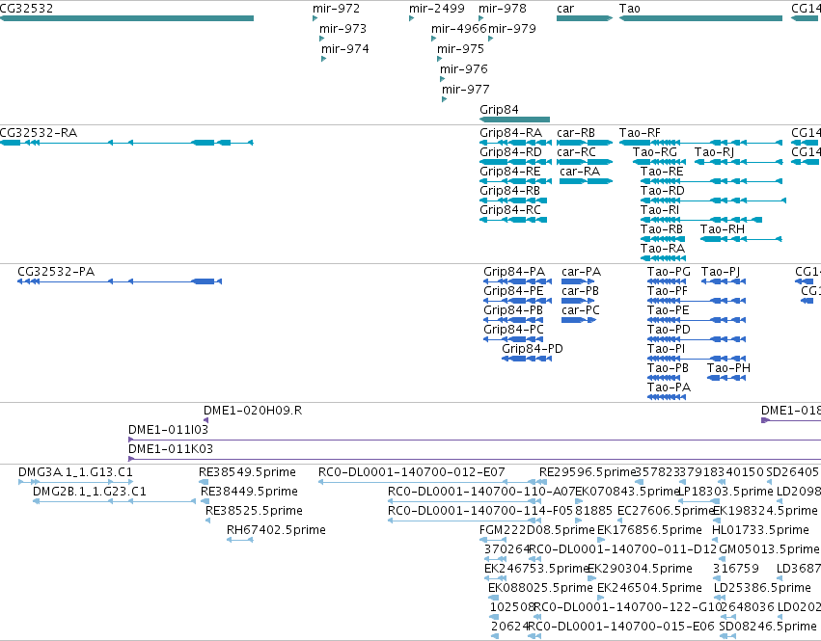This screenshot has height=641, width=821.
Task: Click the mir-978 gene marker
Action: (481, 18)
